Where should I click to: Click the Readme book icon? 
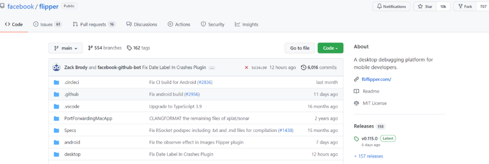[356, 91]
